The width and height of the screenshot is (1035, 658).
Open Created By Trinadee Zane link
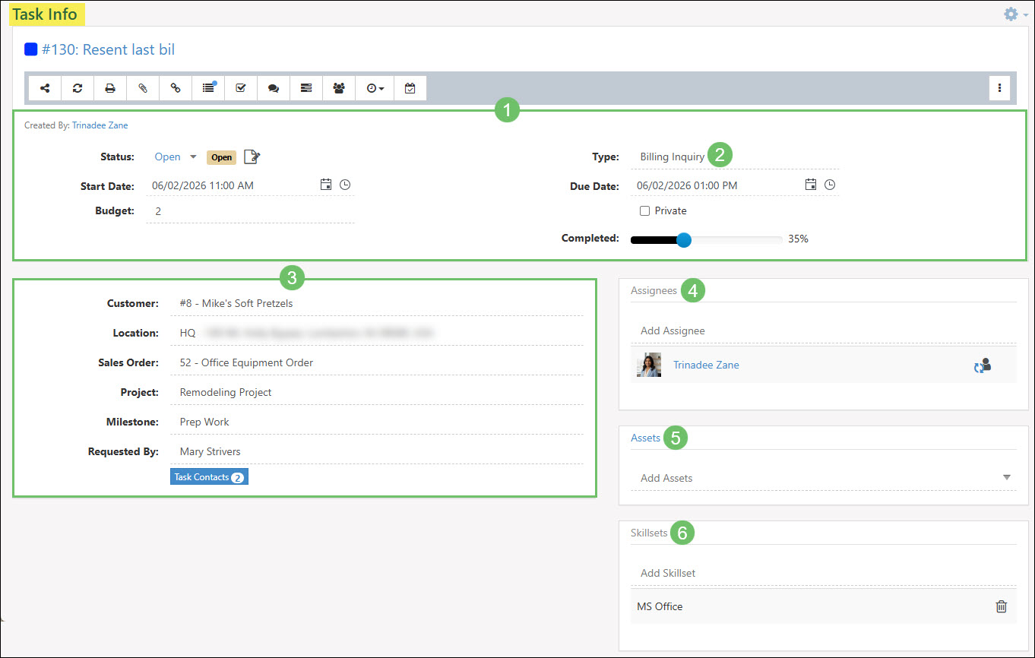coord(100,125)
